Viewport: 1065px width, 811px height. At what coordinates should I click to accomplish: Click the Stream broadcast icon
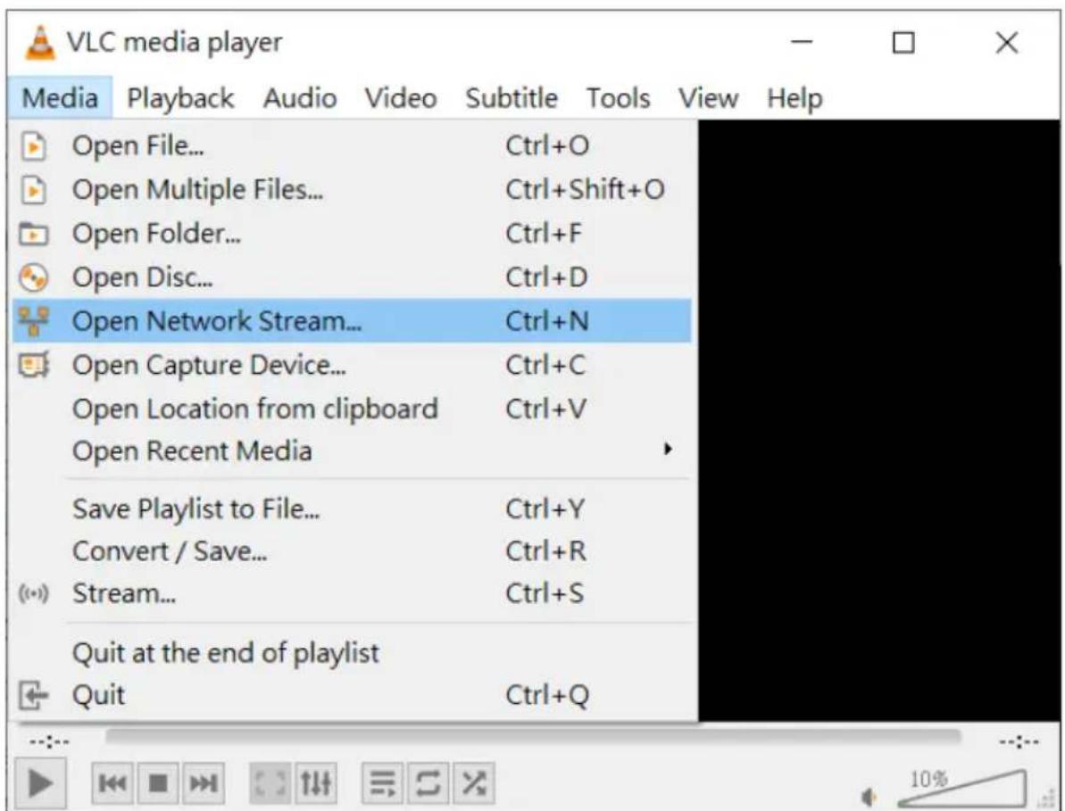34,594
